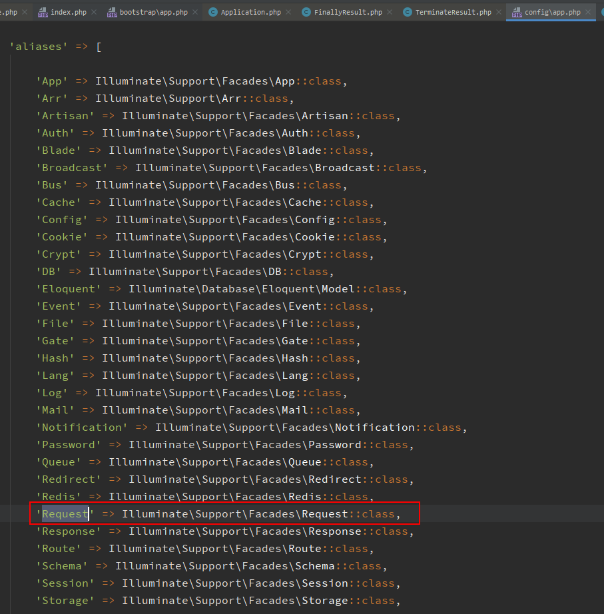Switch to the Application.php tab
Image resolution: width=604 pixels, height=614 pixels.
click(250, 12)
